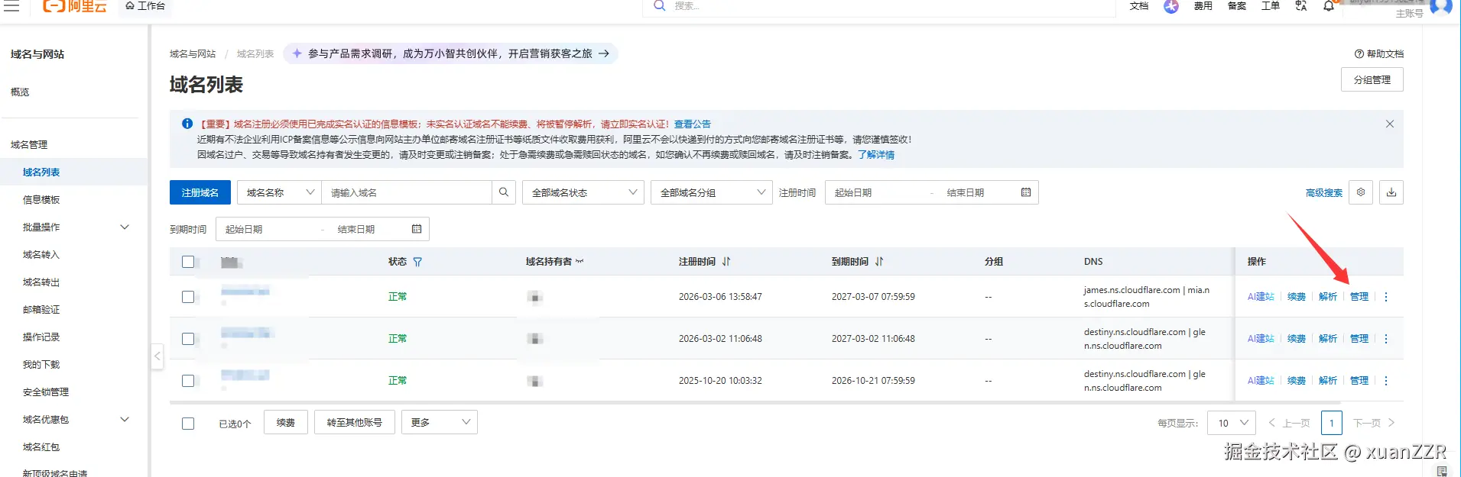Click the help document icon link
Screen dimensions: 1461x477
point(1379,54)
